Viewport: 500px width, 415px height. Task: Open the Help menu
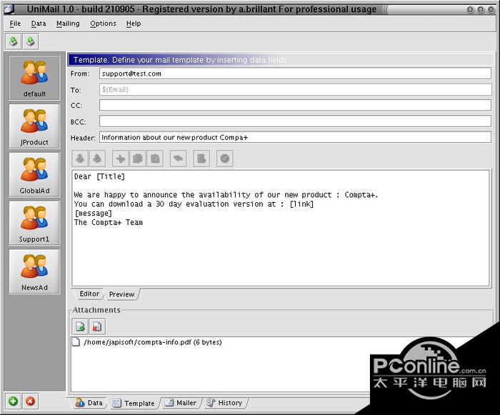pyautogui.click(x=134, y=24)
